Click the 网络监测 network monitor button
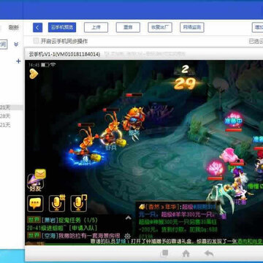The image size is (263, 263). coord(192,28)
